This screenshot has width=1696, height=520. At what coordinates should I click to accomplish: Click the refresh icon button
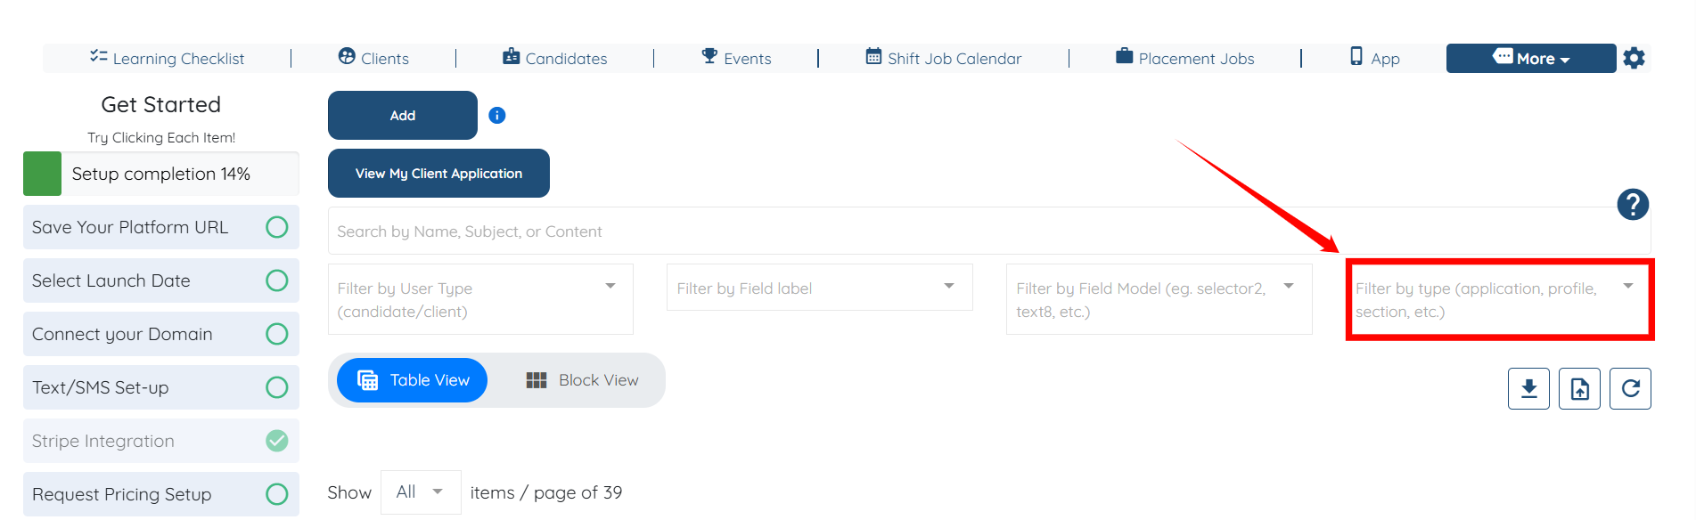click(1630, 389)
